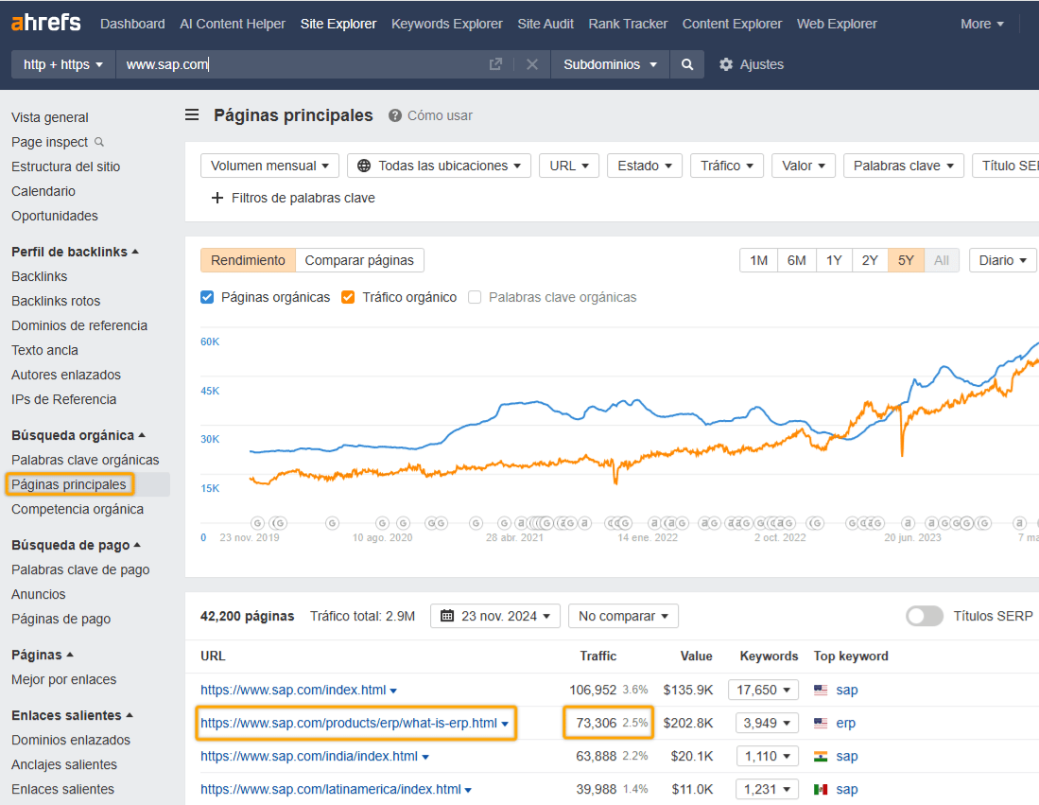Open Keywords Explorer from the top navigation
The width and height of the screenshot is (1039, 805).
pos(446,23)
